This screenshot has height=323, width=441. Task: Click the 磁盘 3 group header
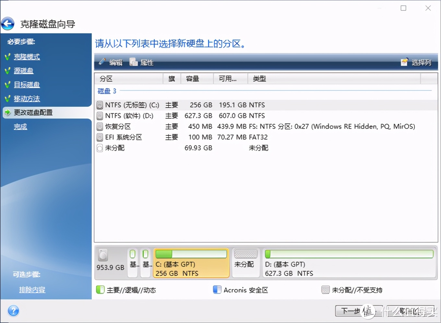coord(107,91)
